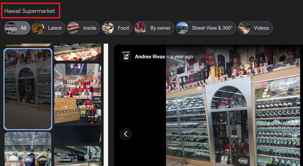The width and height of the screenshot is (303, 166).
Task: Show the Videos category
Action: [255, 28]
